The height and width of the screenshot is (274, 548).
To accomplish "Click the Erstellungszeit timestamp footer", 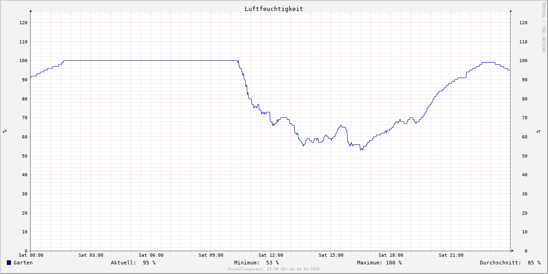I will 274,269.
